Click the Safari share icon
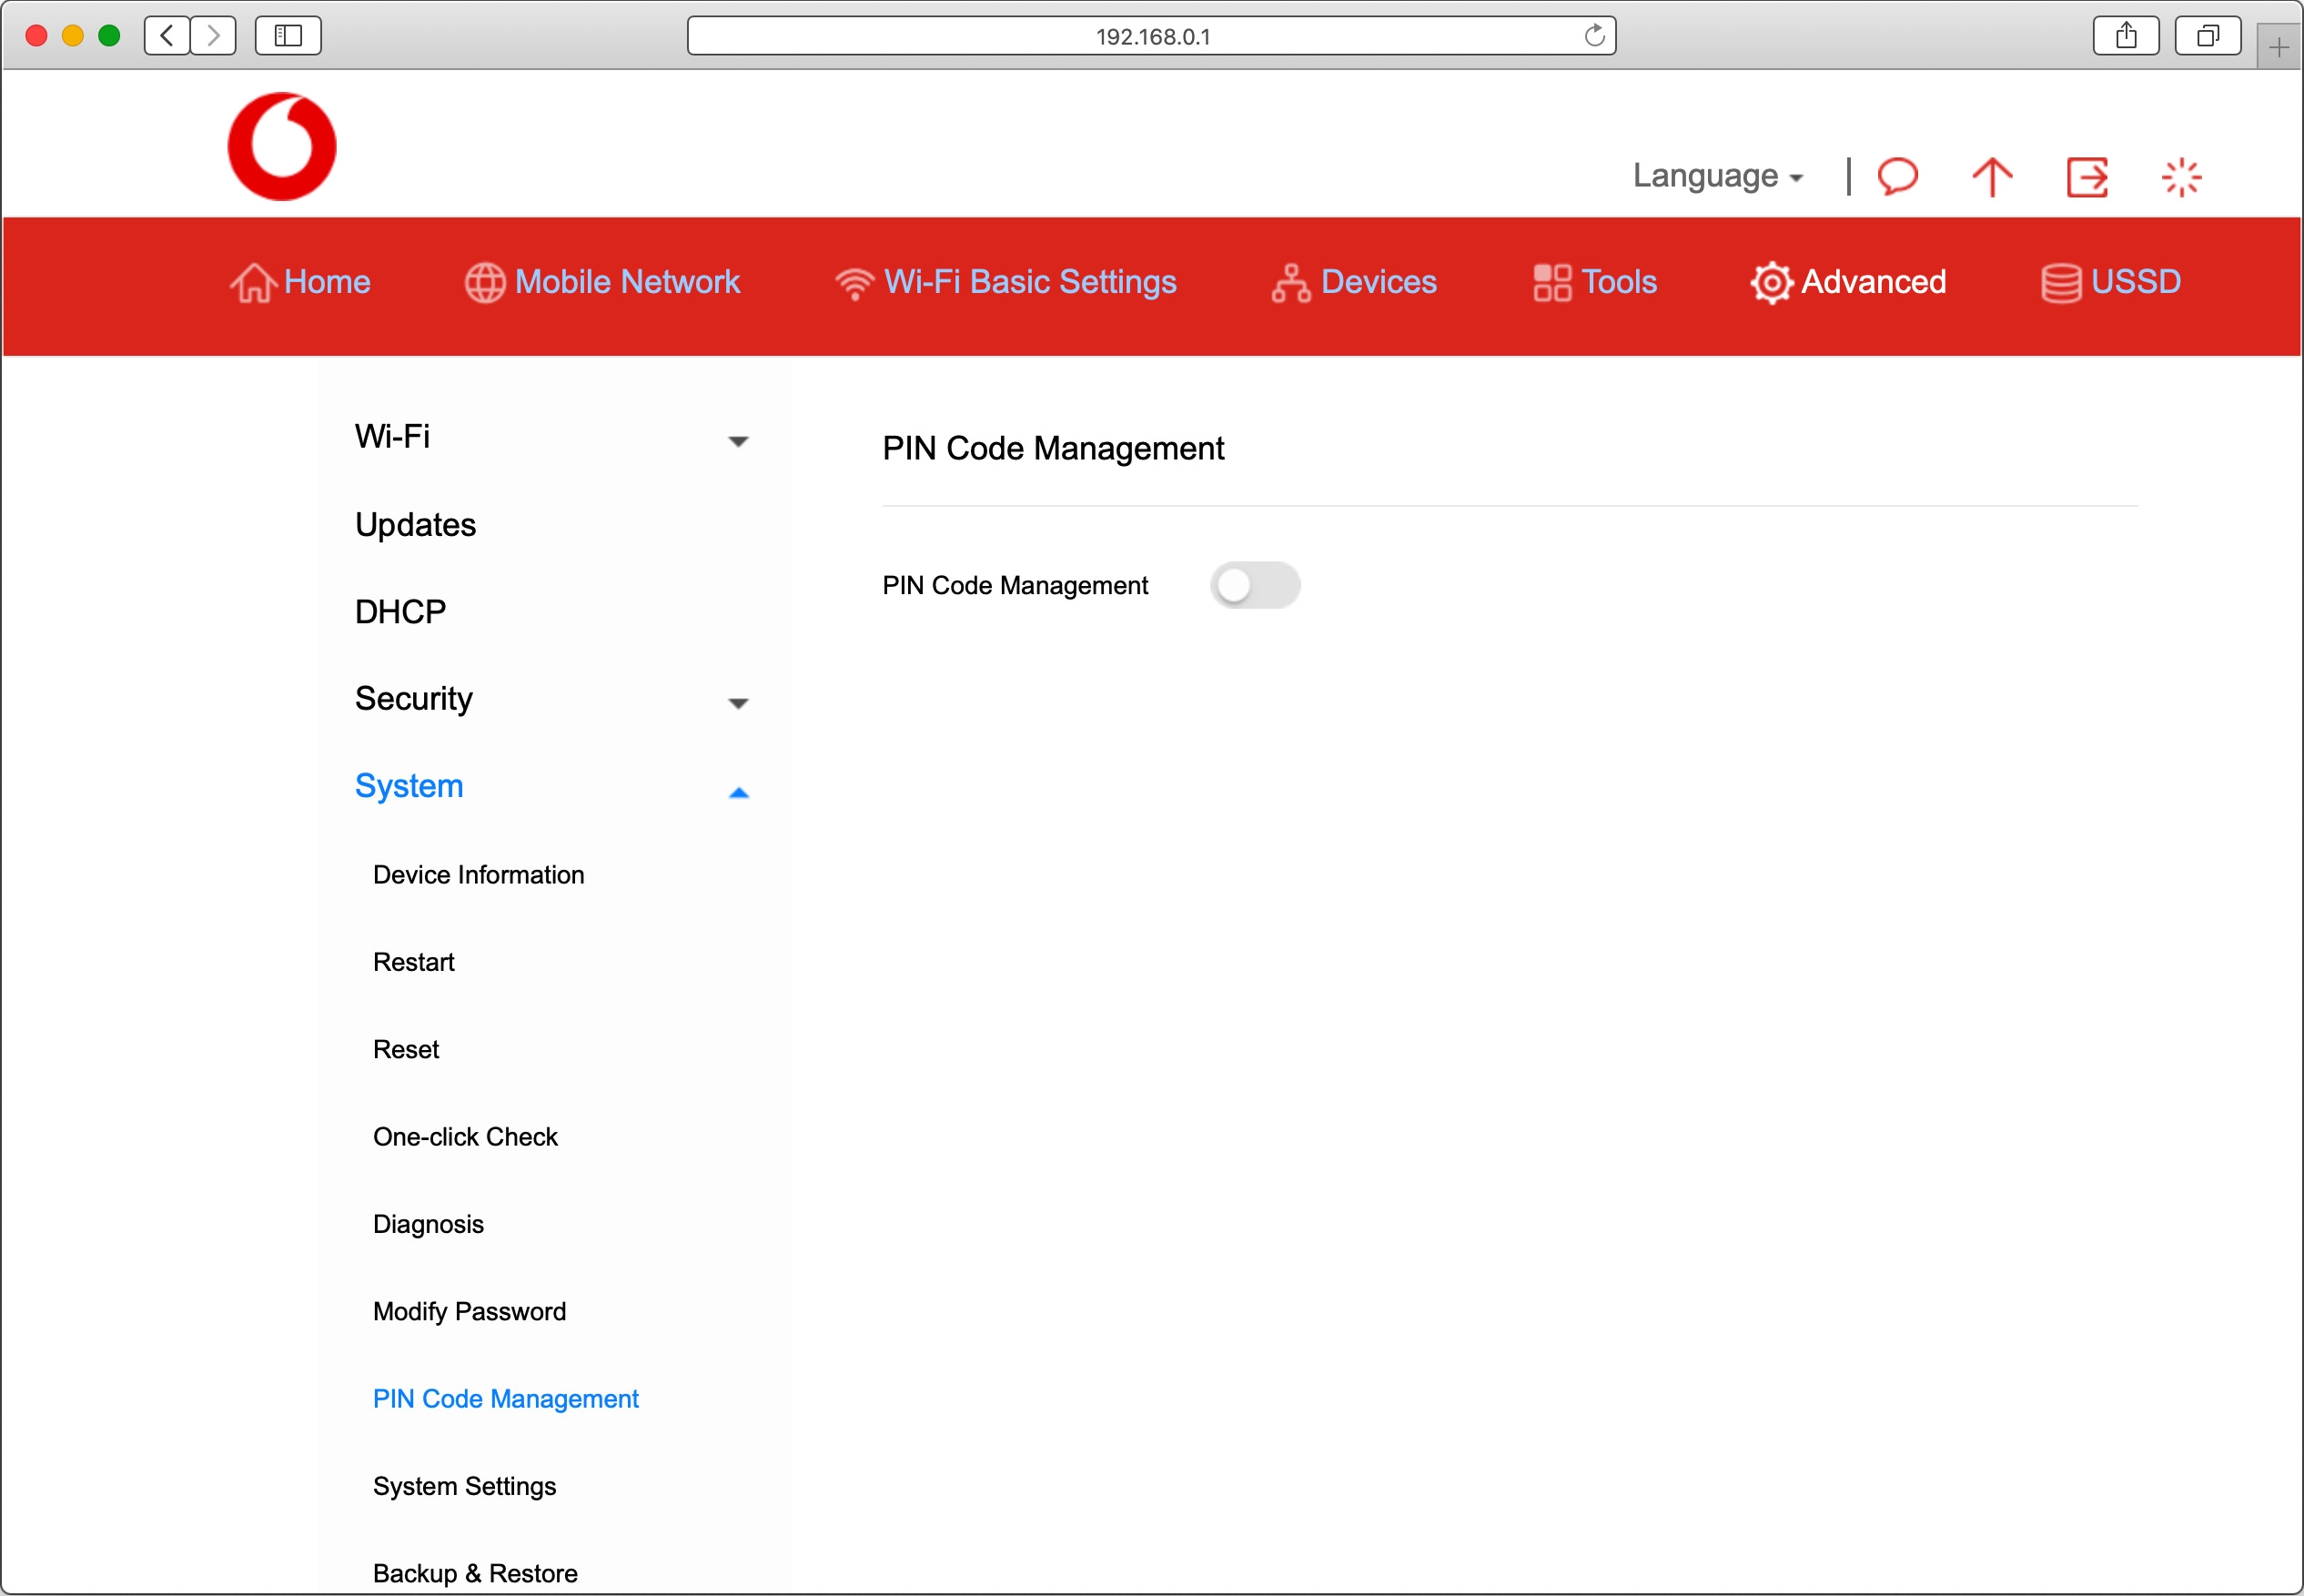 2126,36
